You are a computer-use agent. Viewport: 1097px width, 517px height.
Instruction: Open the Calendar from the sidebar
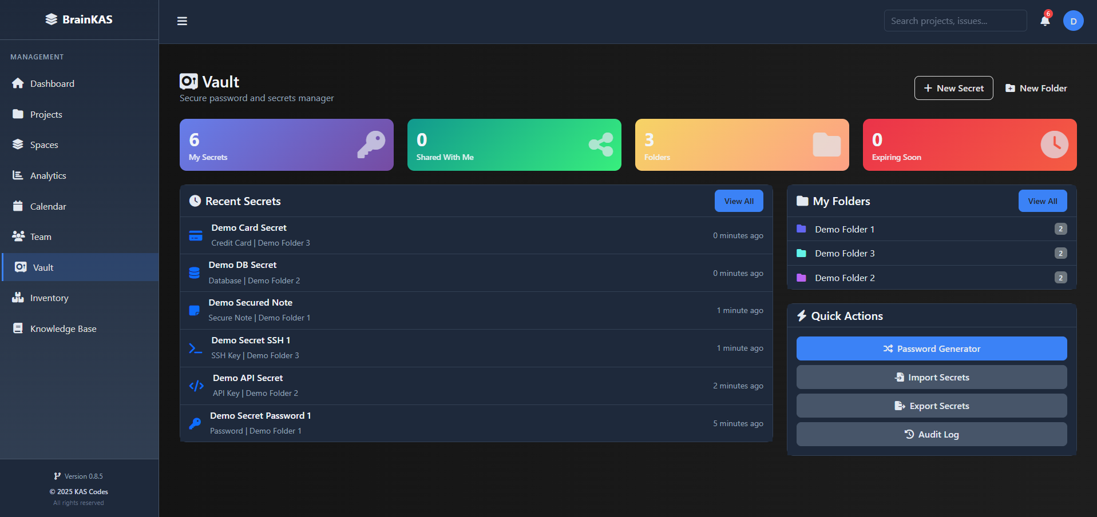[47, 206]
